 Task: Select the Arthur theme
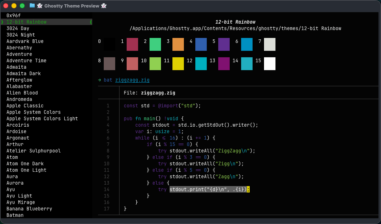pos(15,144)
